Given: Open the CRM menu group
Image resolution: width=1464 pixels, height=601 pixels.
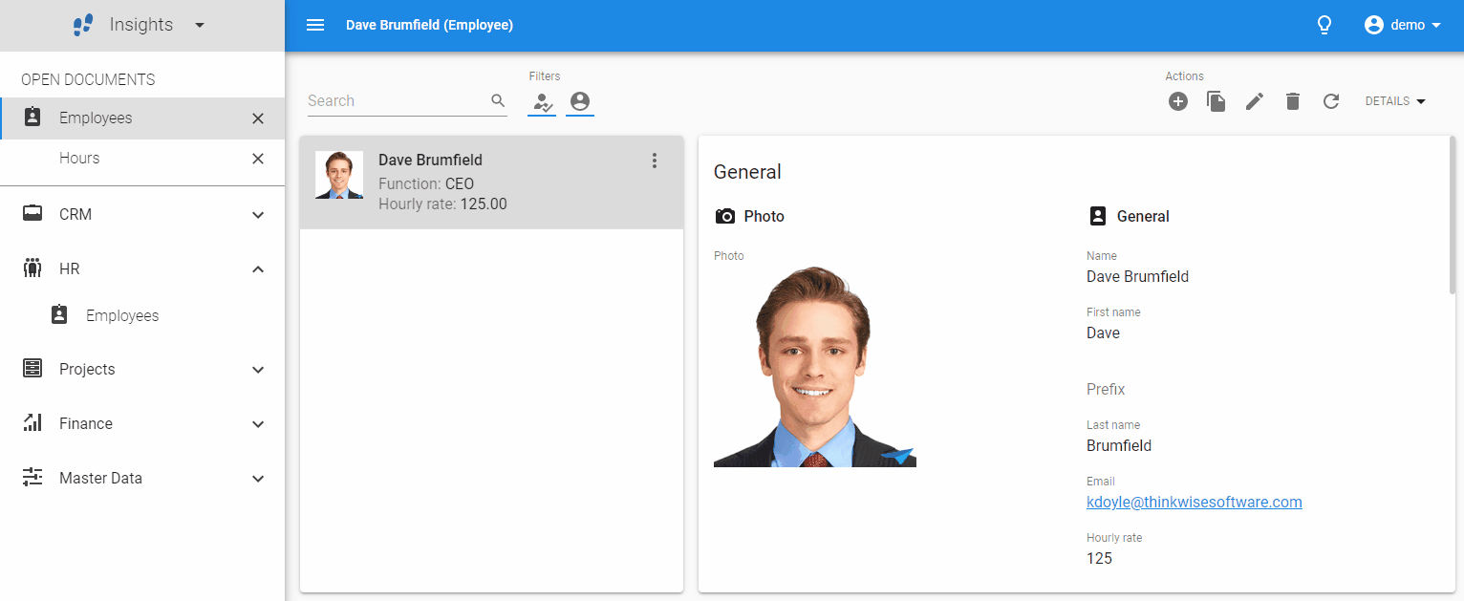Looking at the screenshot, I should pos(142,215).
